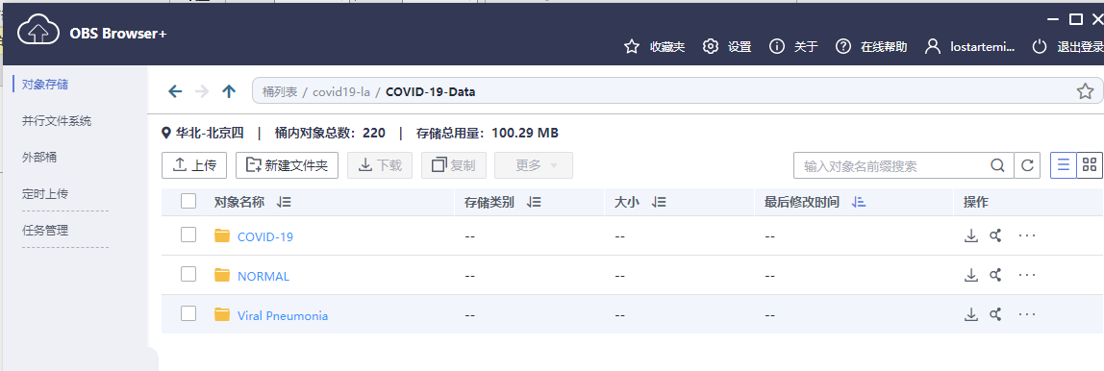Open the Viral Pneumonia folder link
Screen dimensions: 1104x371
pyautogui.click(x=283, y=315)
